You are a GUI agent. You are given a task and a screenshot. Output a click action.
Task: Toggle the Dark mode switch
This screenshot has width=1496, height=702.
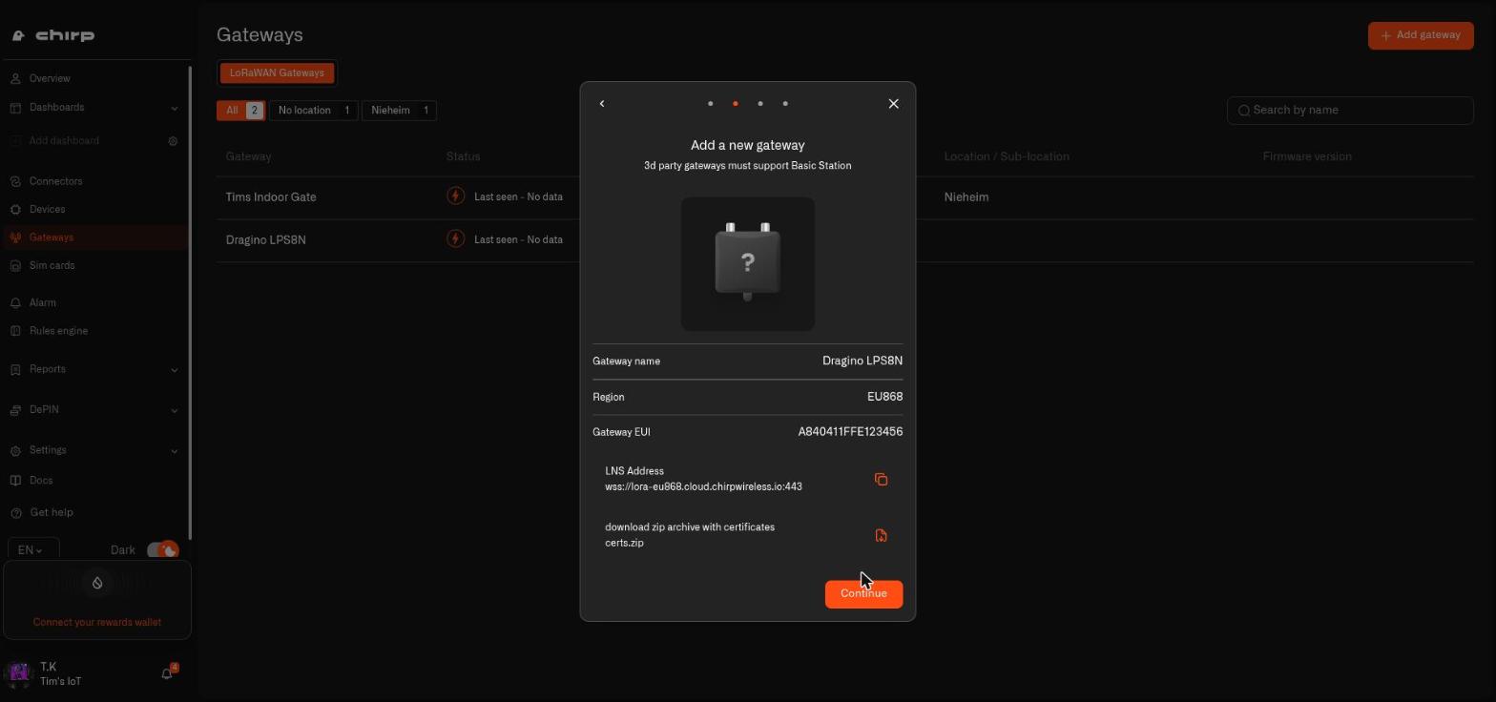click(x=162, y=550)
